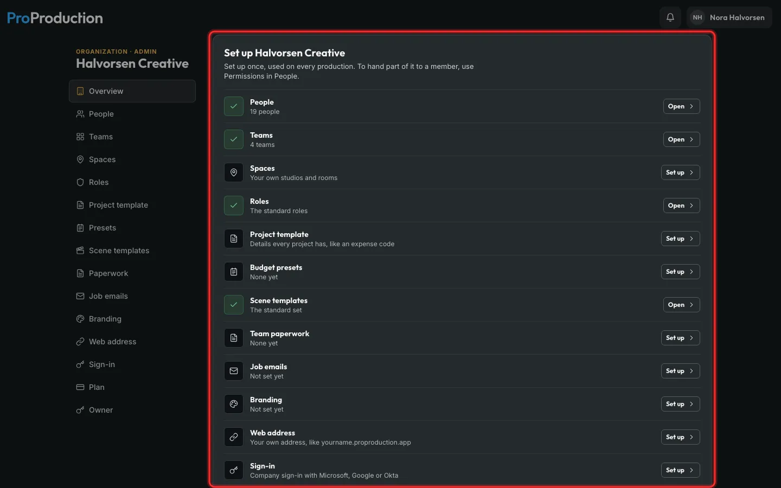Click the file icon in Team paperwork row
Image resolution: width=781 pixels, height=488 pixels.
(234, 338)
